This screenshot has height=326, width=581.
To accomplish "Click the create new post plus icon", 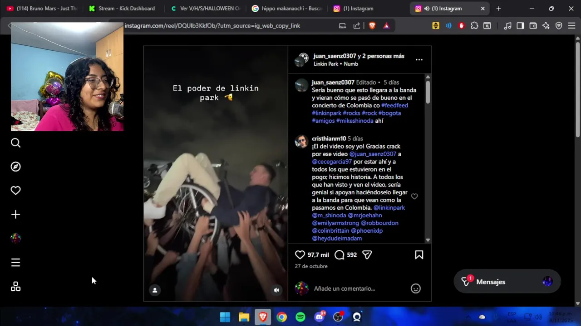I will tap(15, 214).
